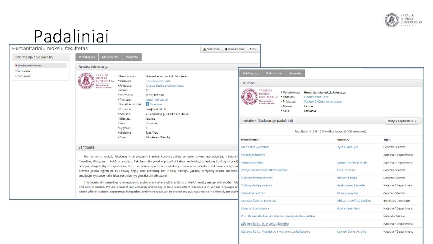Open Publikacijos tab in right window
Viewport: 433px width, 244px height.
[x=250, y=73]
